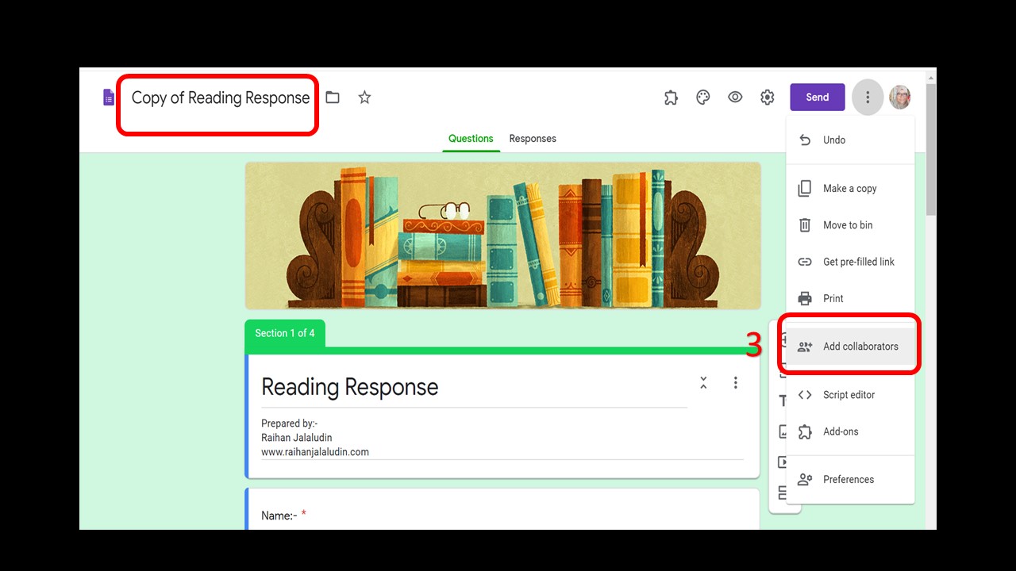The image size is (1016, 571).
Task: Choose Get pre-filled link
Action: coord(850,262)
